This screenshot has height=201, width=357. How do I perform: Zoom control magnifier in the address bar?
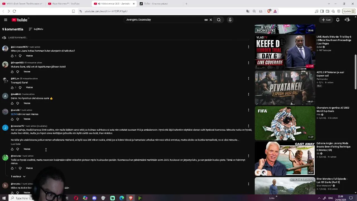[254, 11]
